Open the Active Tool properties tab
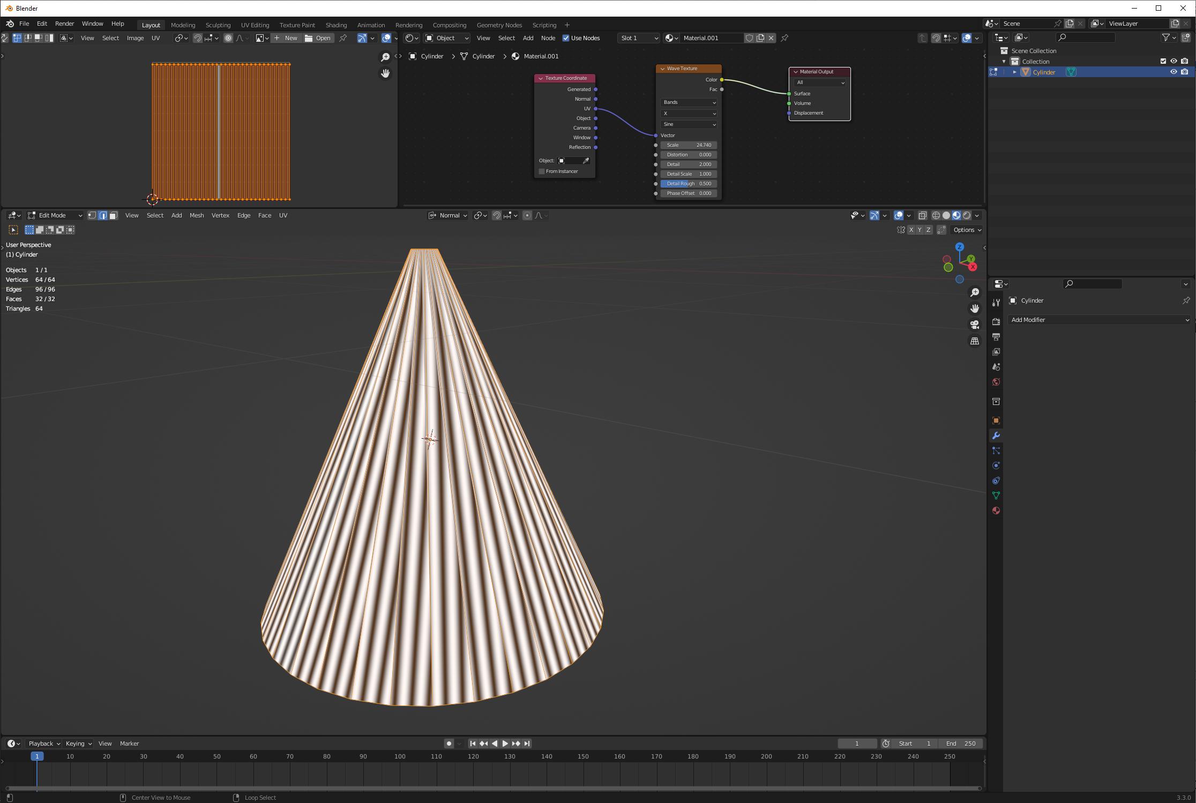The height and width of the screenshot is (803, 1196). tap(996, 303)
